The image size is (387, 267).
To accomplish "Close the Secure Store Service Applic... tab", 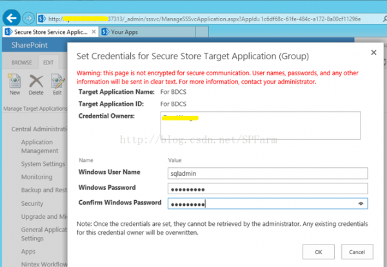I will tap(94, 32).
